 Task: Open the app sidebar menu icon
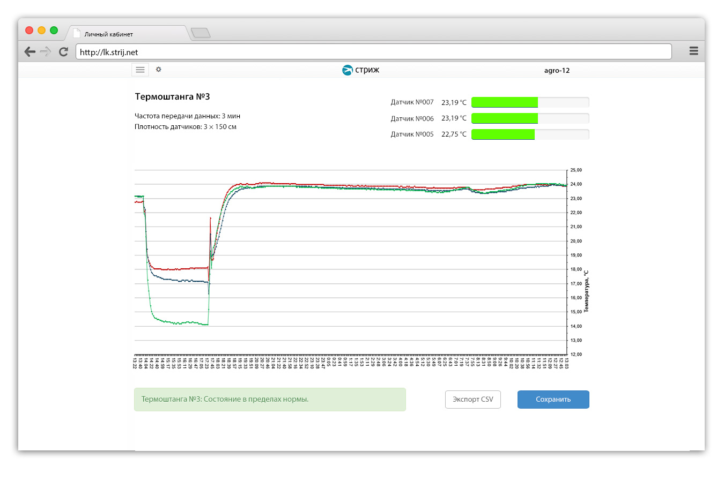tap(140, 70)
